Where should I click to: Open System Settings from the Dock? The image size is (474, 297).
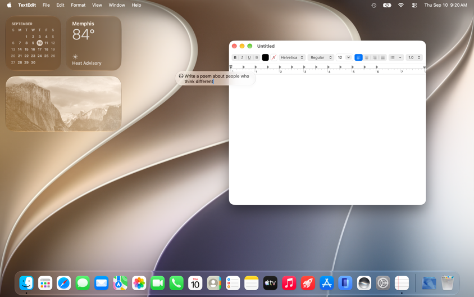coord(382,283)
